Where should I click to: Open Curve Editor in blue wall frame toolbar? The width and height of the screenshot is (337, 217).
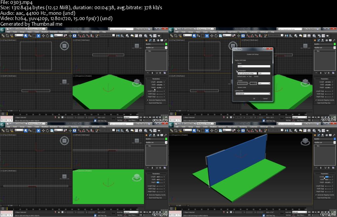pyautogui.click(x=305, y=130)
